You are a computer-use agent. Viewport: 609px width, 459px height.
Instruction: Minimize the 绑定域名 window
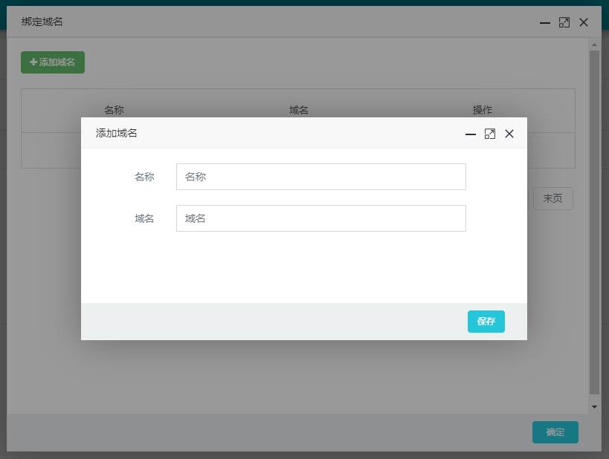pyautogui.click(x=545, y=22)
